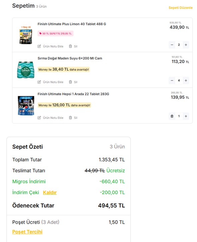
Task: Click the 50 TL Sepette 219,95 TL tag
Action: coord(55,33)
